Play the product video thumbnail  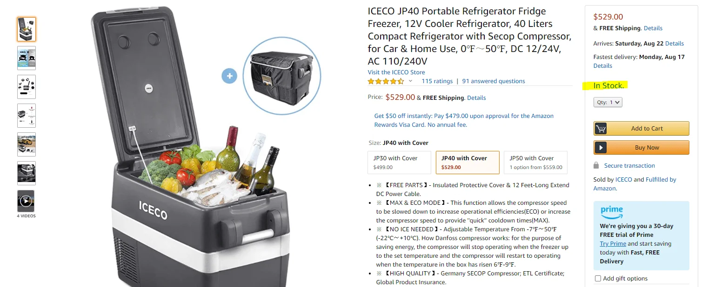[x=26, y=201]
